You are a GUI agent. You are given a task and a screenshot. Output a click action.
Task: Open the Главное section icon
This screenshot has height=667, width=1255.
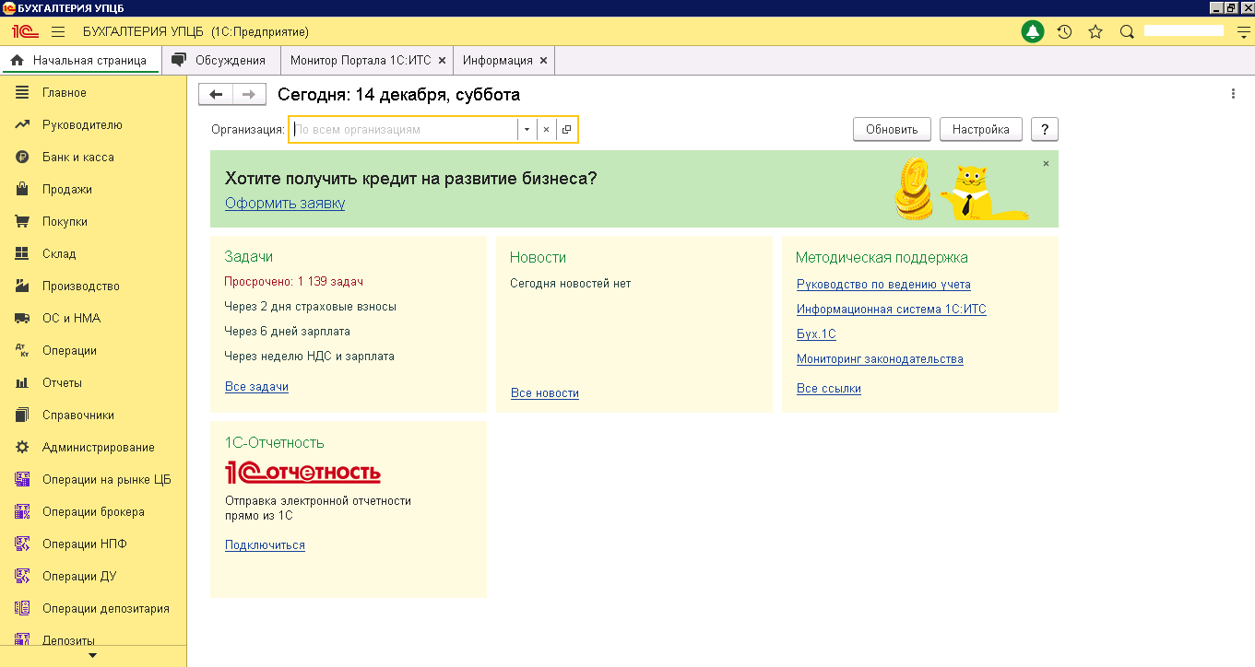point(22,92)
